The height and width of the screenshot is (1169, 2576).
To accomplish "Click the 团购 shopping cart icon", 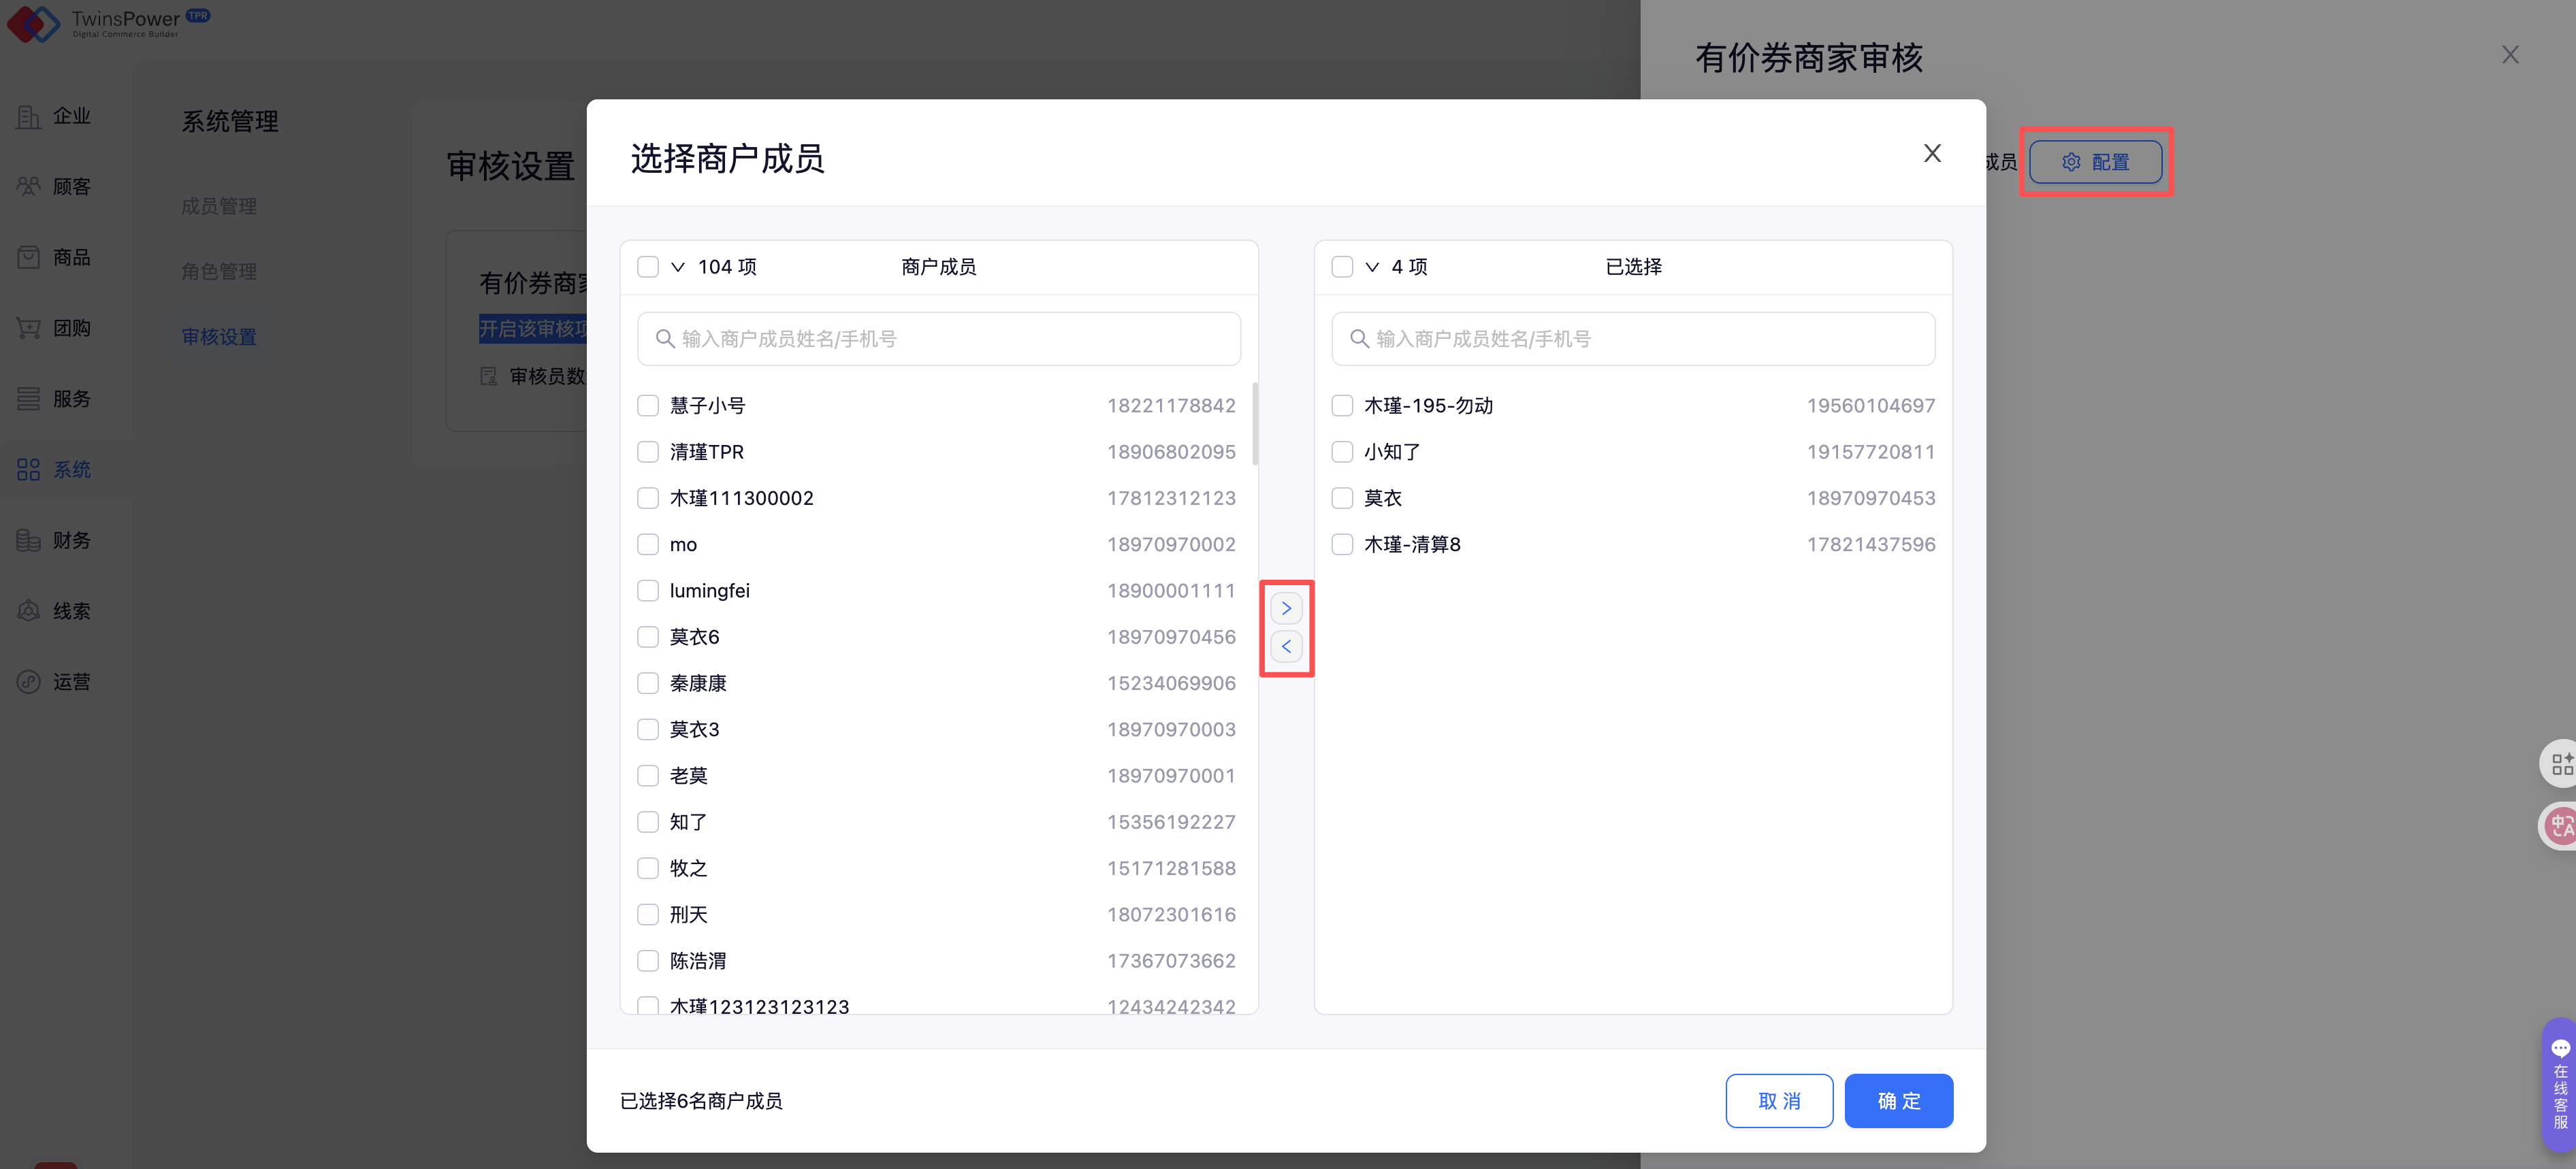I will click(x=28, y=328).
